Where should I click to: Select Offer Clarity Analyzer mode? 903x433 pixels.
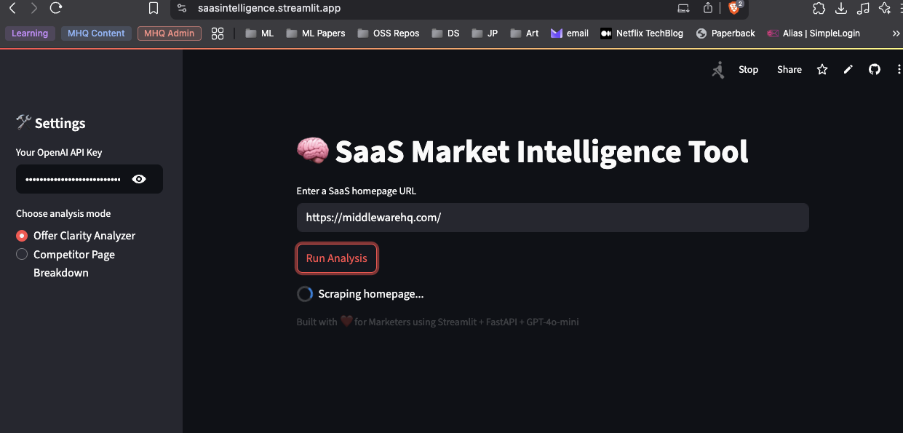(76, 236)
